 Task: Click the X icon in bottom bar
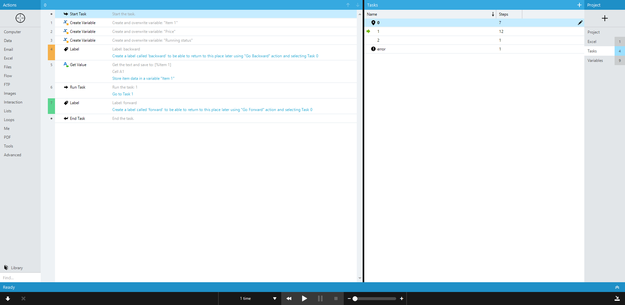(23, 298)
